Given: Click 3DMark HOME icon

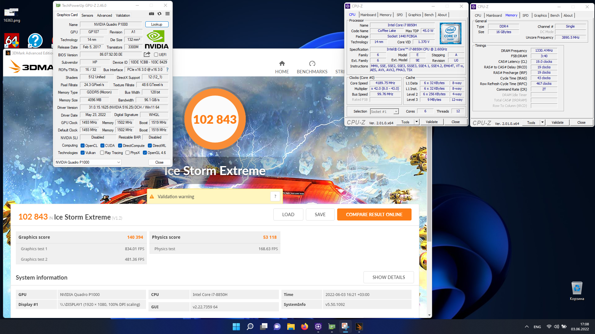Looking at the screenshot, I should coord(282,63).
